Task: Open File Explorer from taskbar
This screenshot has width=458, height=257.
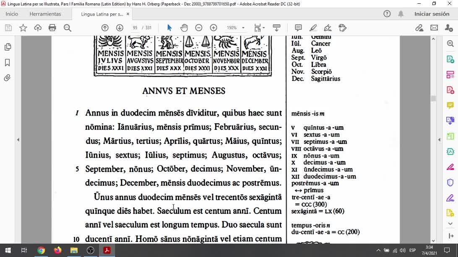Action: click(74, 250)
